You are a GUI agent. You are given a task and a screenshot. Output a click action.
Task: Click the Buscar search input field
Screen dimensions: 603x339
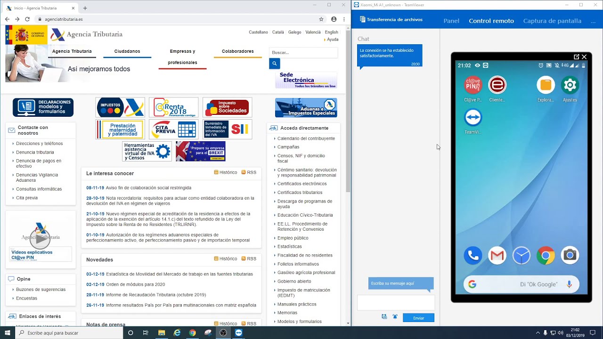click(303, 52)
